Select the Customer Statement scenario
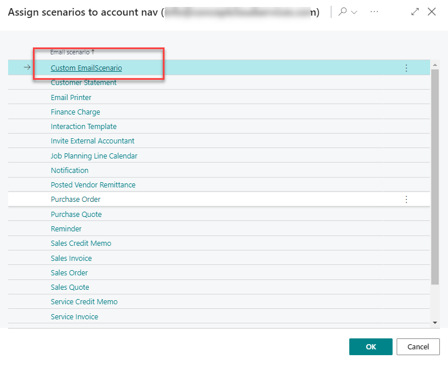Image resolution: width=448 pixels, height=365 pixels. coord(84,83)
